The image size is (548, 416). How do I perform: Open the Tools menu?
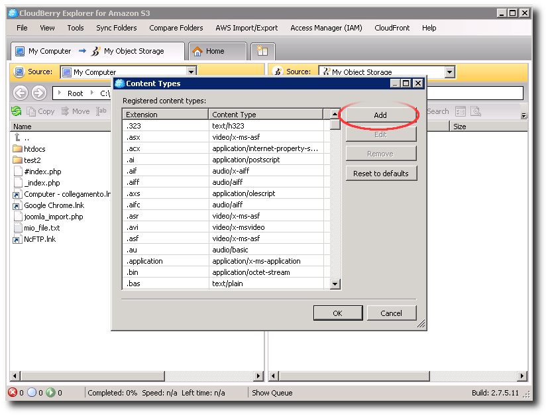(x=76, y=28)
